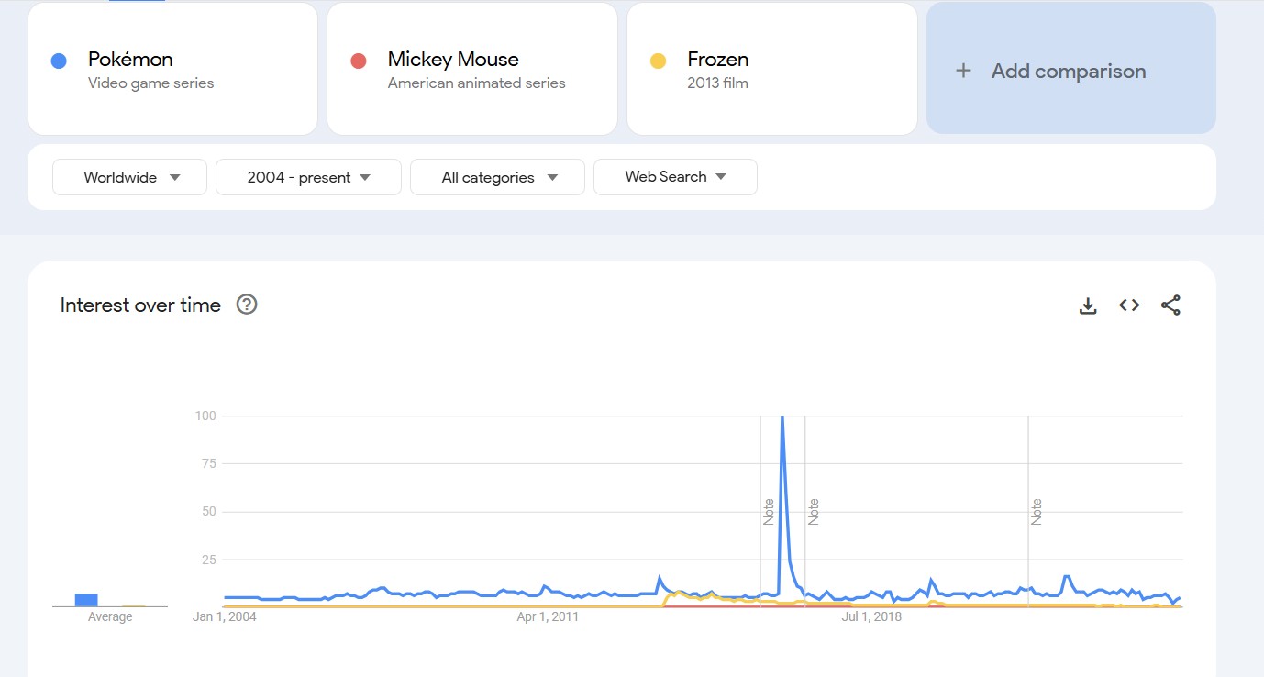Share the interest over time chart
This screenshot has width=1264, height=677.
[1170, 305]
